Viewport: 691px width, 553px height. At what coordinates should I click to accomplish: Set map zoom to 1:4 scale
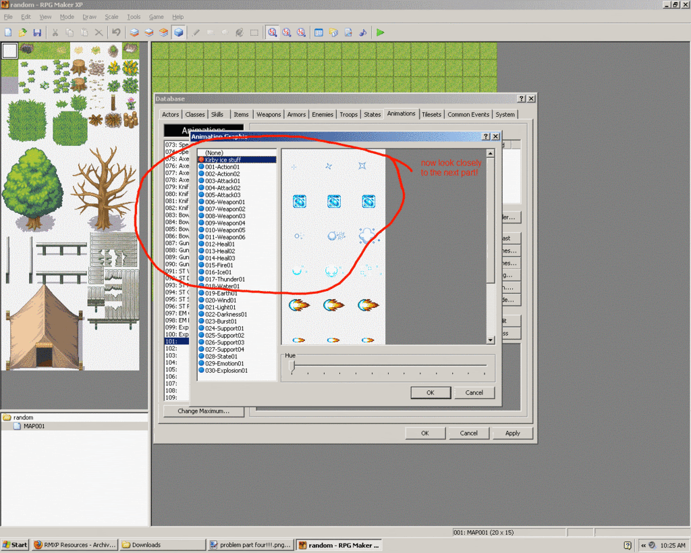(x=302, y=32)
